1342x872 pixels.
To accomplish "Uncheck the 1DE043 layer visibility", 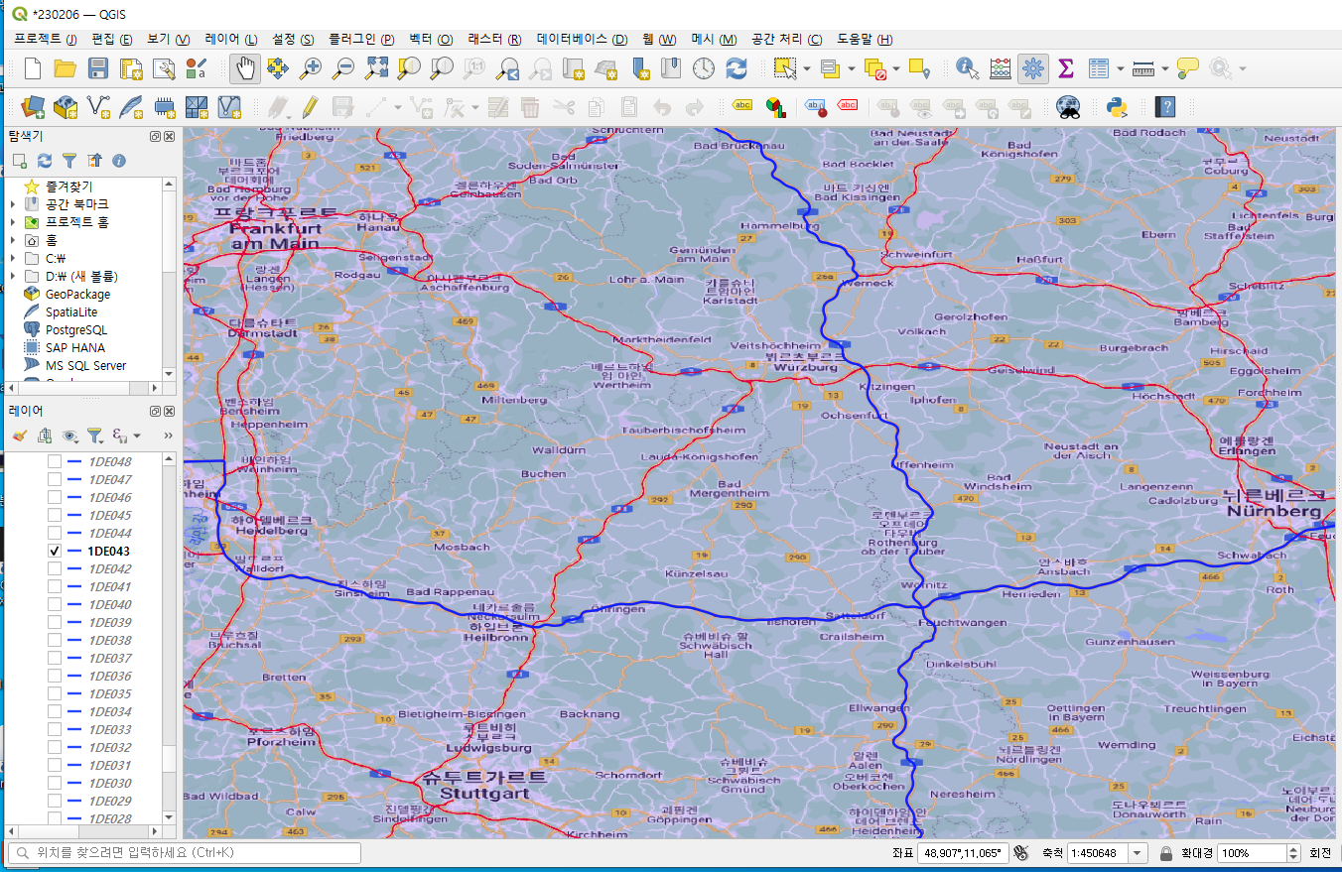I will pos(55,551).
